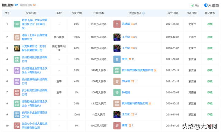Screen dimensions: 221x133
Task: Open 火龙果果互动（北京）娱乐发展有限公司 link
Action: 34,48
